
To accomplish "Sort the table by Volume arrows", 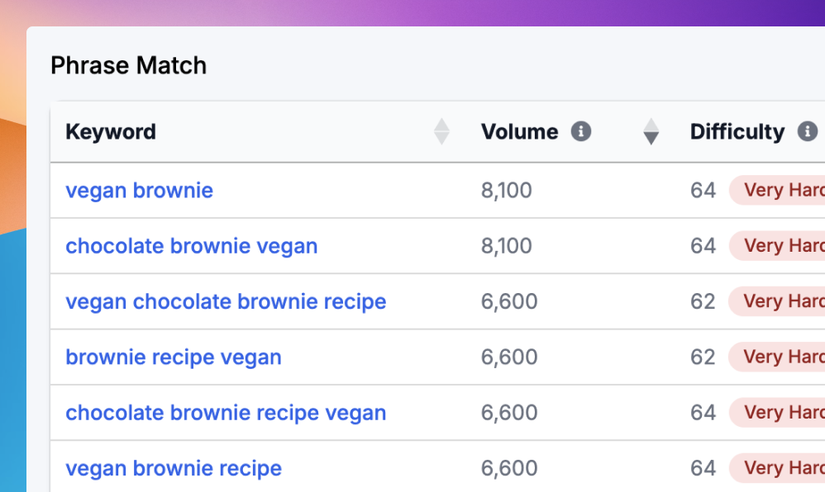I will [651, 132].
